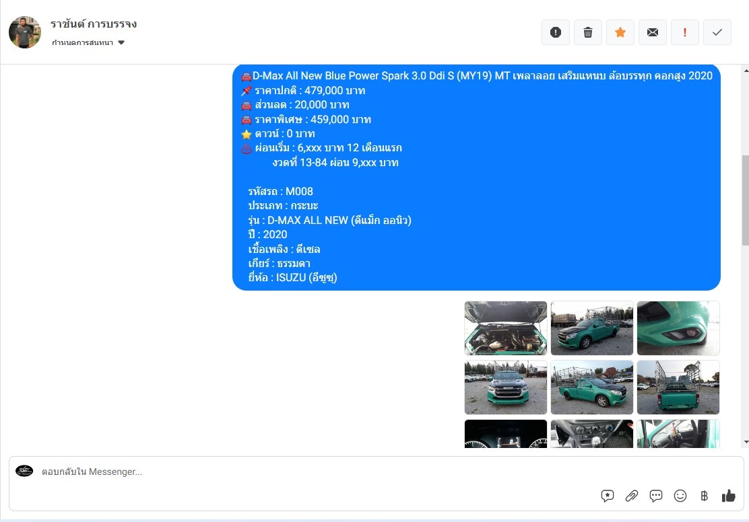749x522 pixels.
Task: Open side view green truck thumbnail in top row
Action: click(592, 328)
